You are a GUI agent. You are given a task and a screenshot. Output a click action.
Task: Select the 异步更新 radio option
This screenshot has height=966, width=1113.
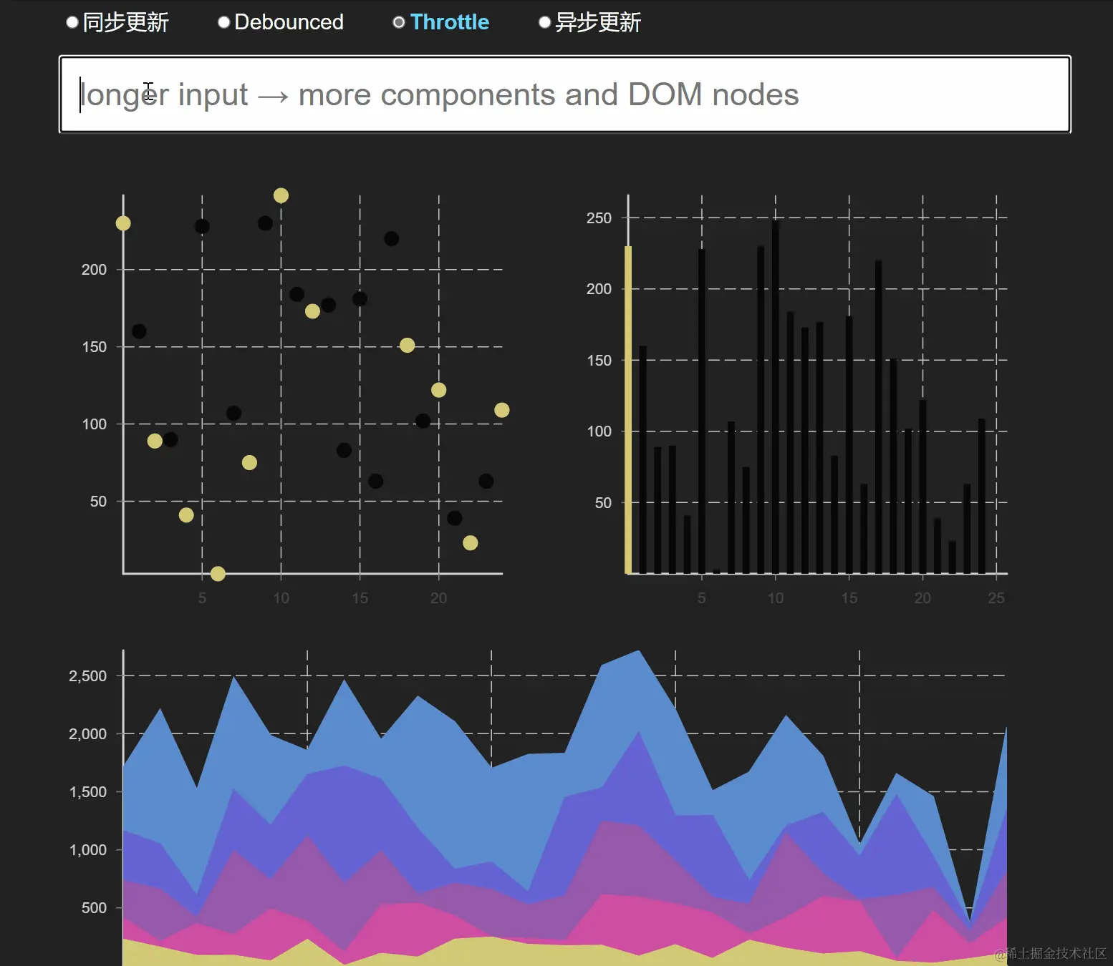544,22
